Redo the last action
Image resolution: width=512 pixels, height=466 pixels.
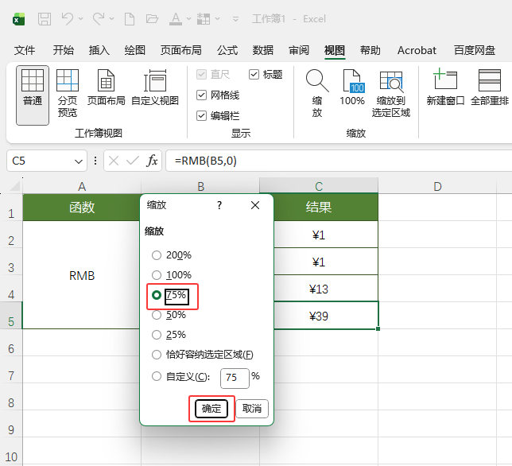[x=99, y=19]
